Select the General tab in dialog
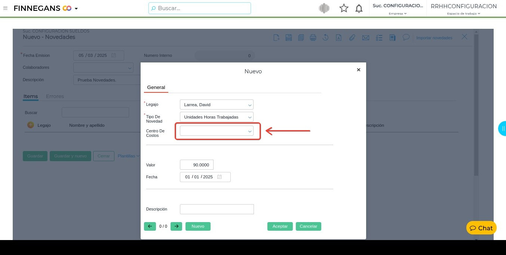Viewport: 506px width, 255px height. tap(156, 87)
